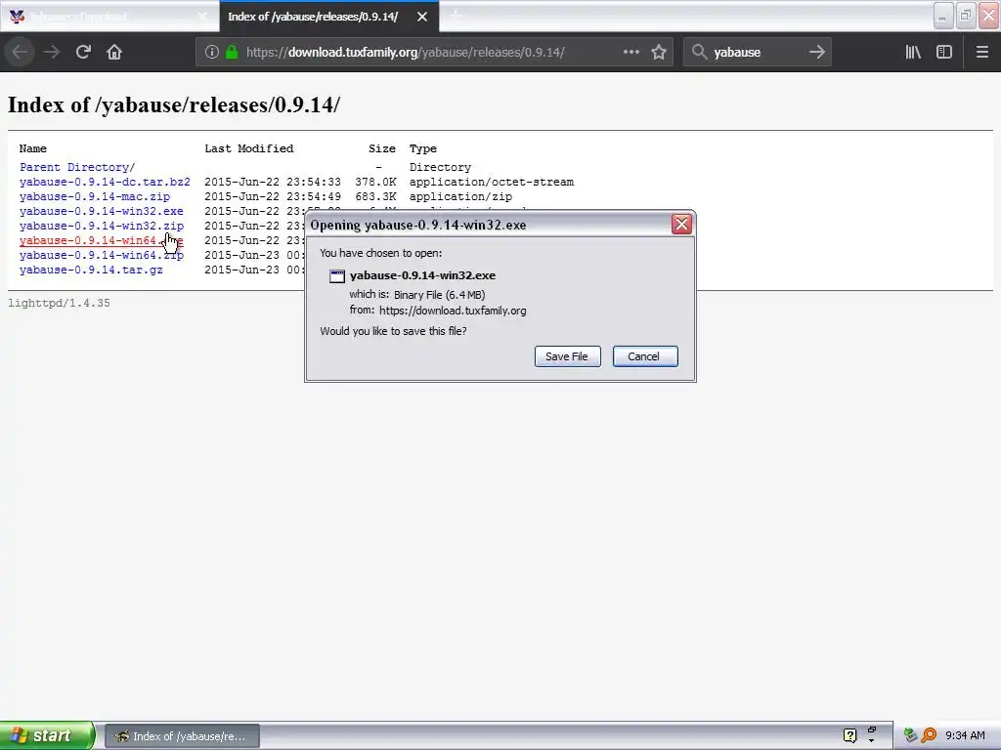
Task: Focus the yabause search box
Action: (758, 53)
